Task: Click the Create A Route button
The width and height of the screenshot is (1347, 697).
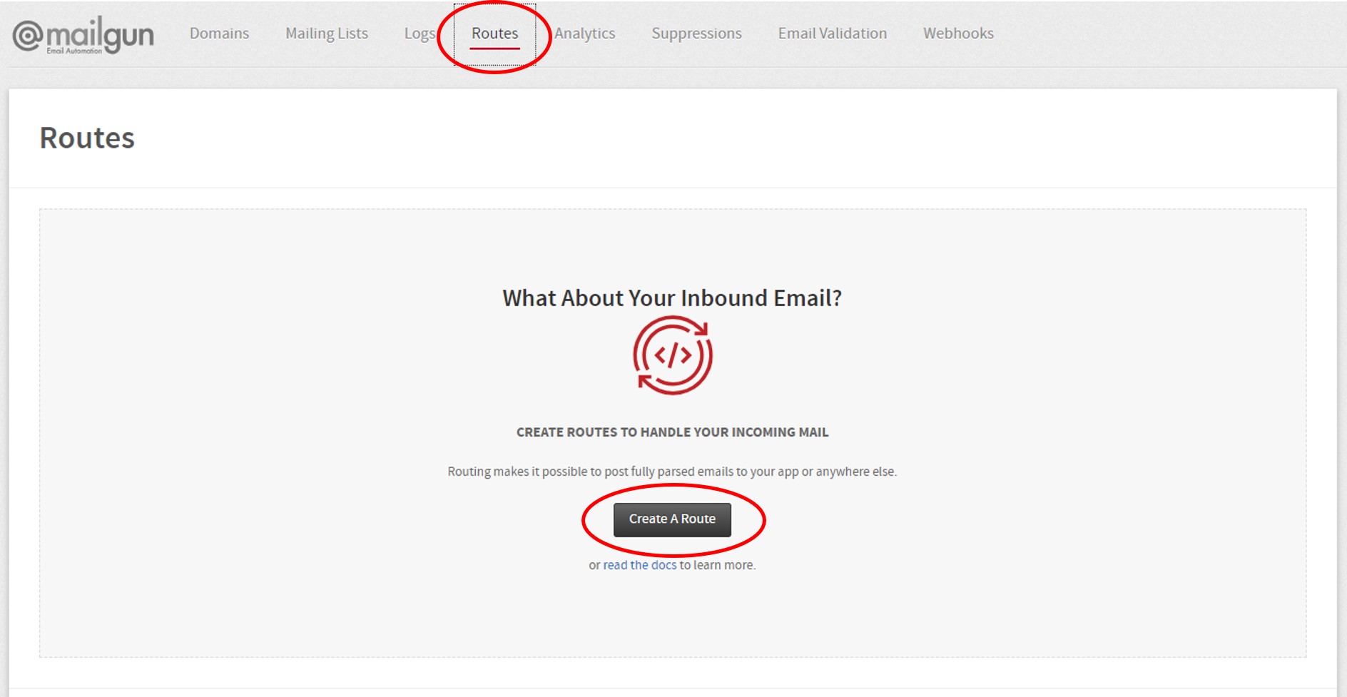Action: coord(672,519)
